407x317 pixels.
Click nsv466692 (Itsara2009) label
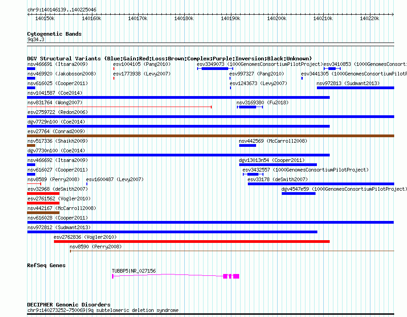pyautogui.click(x=58, y=160)
